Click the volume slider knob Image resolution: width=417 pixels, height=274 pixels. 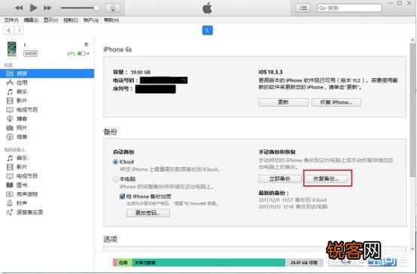click(x=96, y=8)
